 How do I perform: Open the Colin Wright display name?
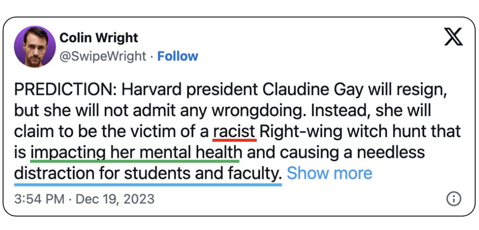coord(99,38)
